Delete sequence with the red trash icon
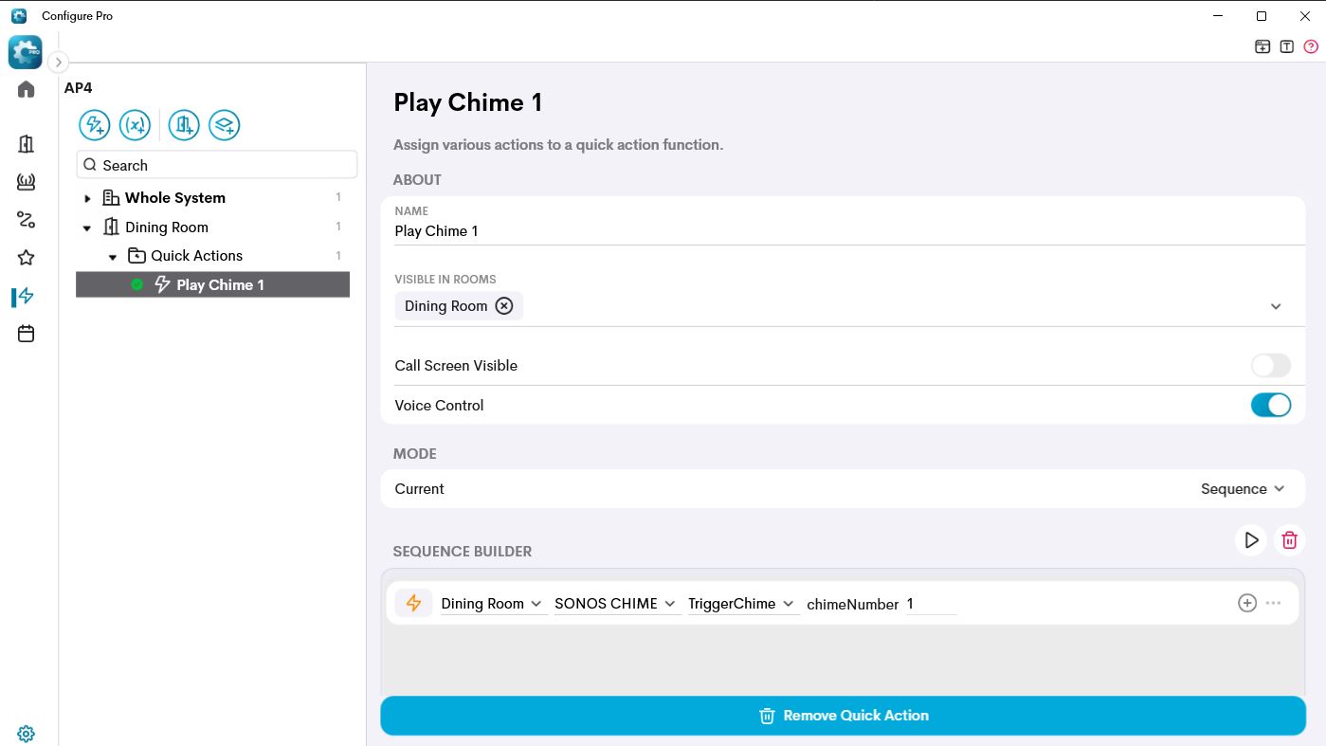The image size is (1326, 746). click(x=1289, y=540)
